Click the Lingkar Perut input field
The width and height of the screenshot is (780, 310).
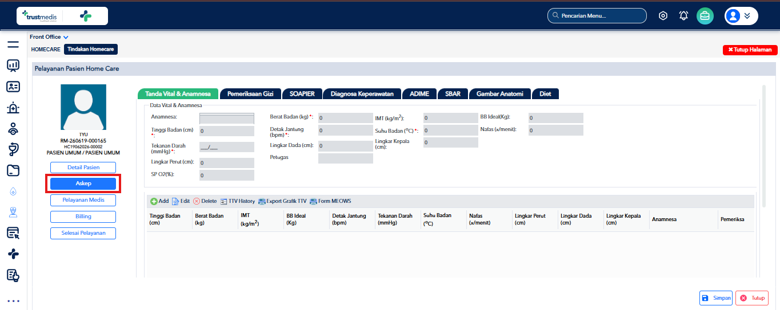point(227,163)
